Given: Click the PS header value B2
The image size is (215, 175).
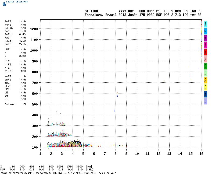Looking at the screenshot, I should 199,15.
